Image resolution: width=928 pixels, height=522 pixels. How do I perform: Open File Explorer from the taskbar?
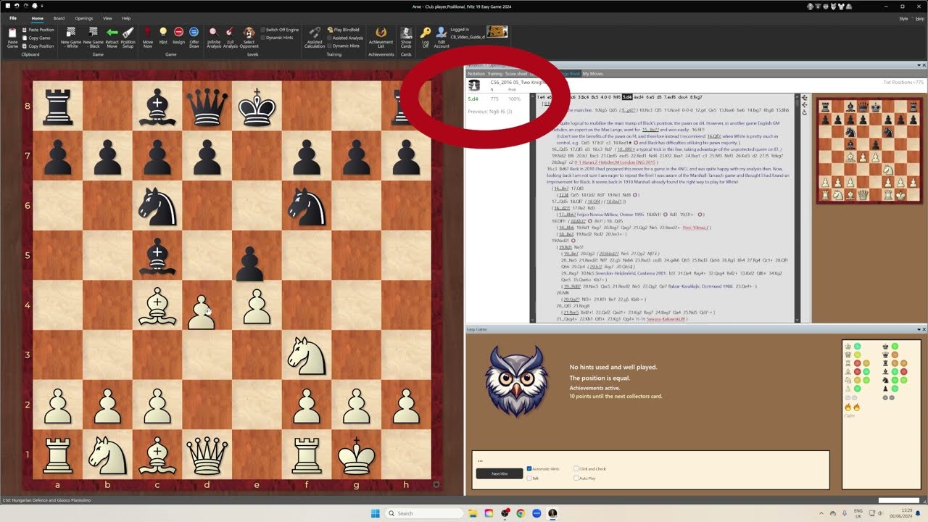pyautogui.click(x=473, y=513)
